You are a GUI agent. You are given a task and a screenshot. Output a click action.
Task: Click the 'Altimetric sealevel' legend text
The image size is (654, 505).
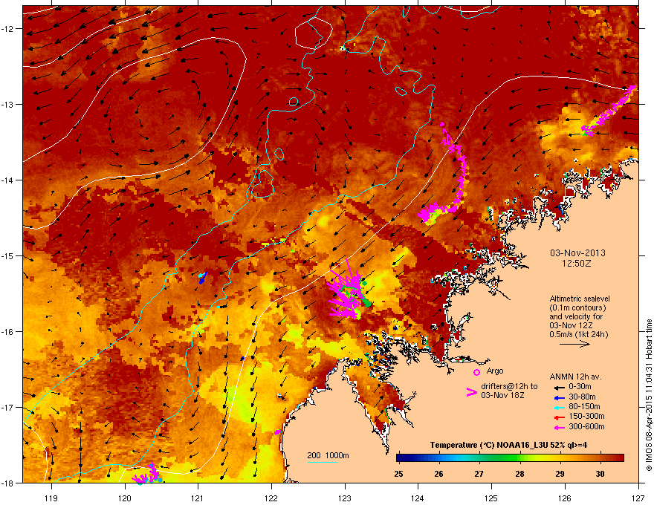point(580,299)
